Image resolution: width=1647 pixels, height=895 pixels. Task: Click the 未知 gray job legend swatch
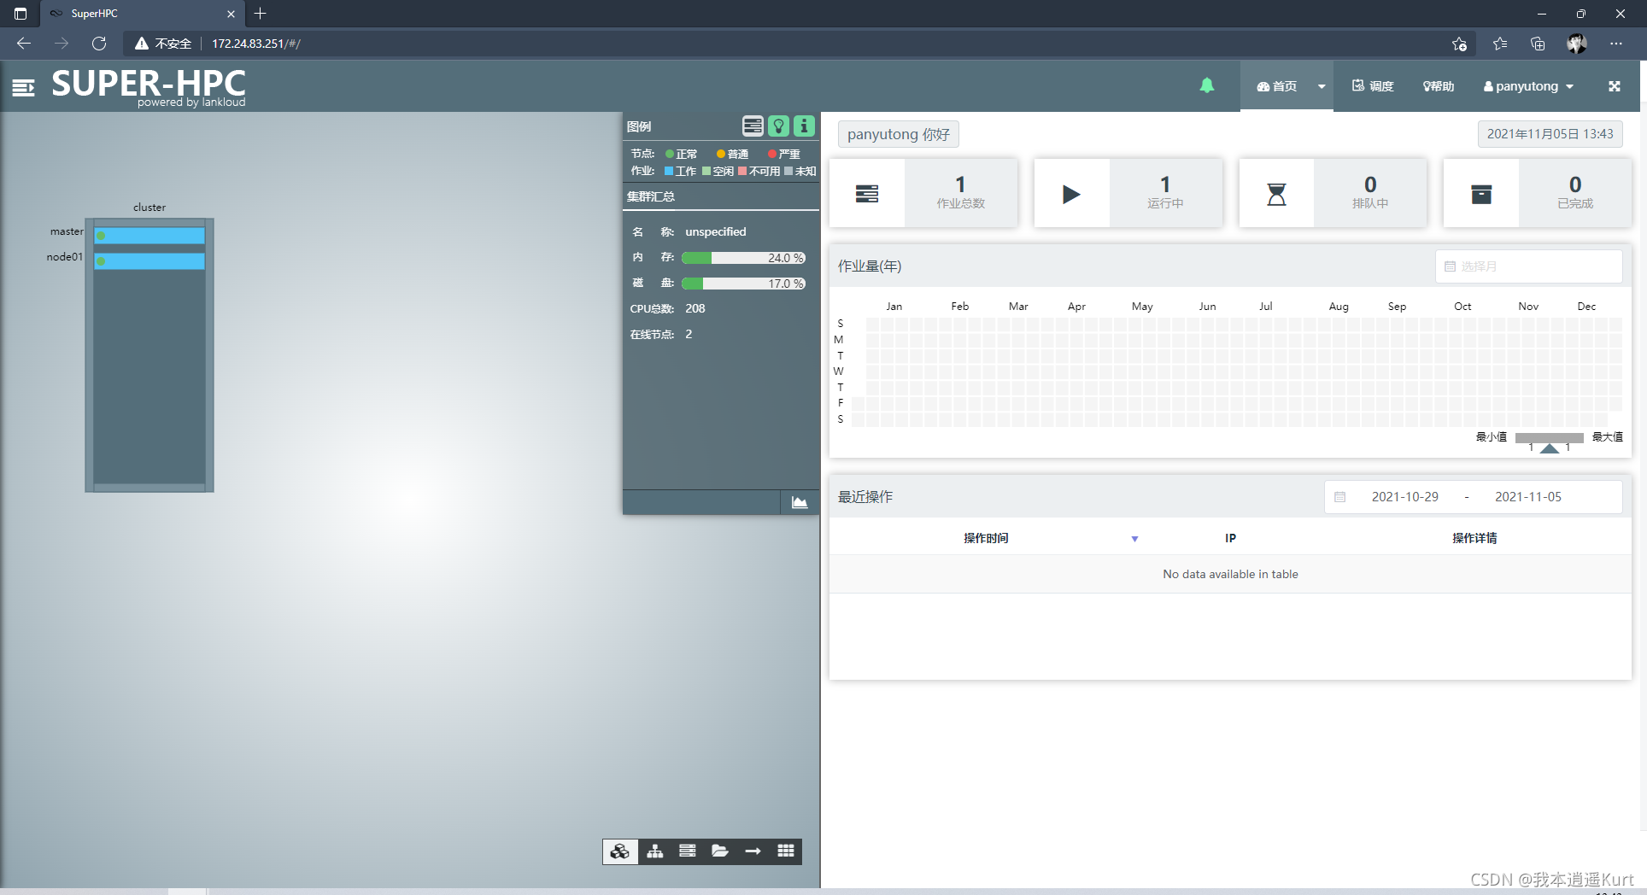pos(788,172)
